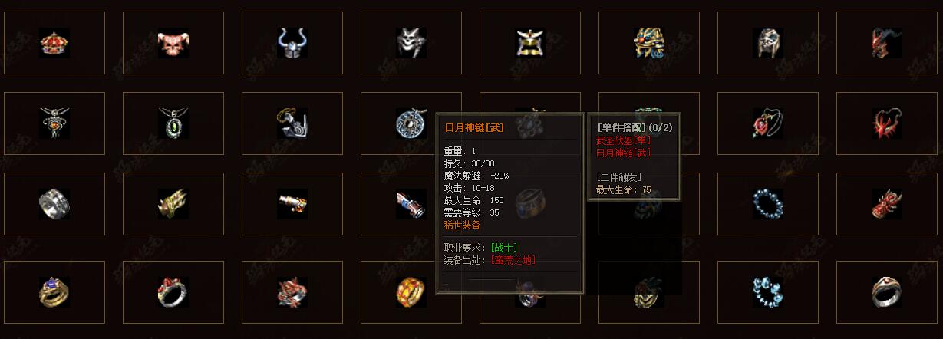Click the pink horned skull helmet
Viewport: 943px width, 339px height.
coord(173,43)
